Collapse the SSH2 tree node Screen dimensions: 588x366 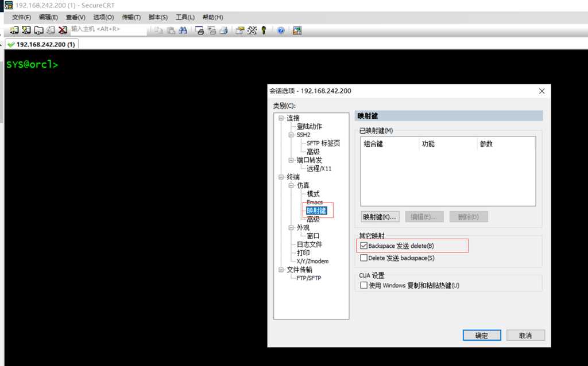[x=291, y=135]
